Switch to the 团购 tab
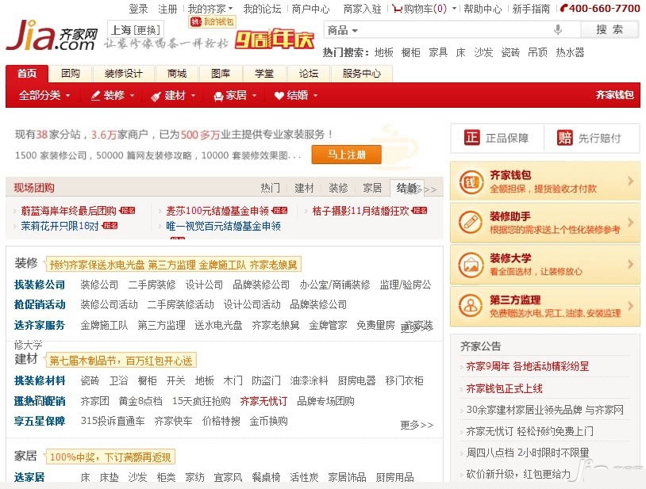 pyautogui.click(x=71, y=74)
